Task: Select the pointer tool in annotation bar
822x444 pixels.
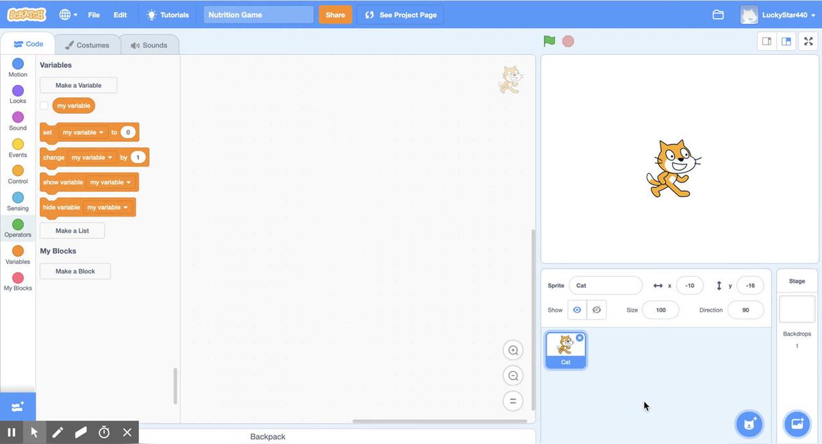Action: [34, 432]
